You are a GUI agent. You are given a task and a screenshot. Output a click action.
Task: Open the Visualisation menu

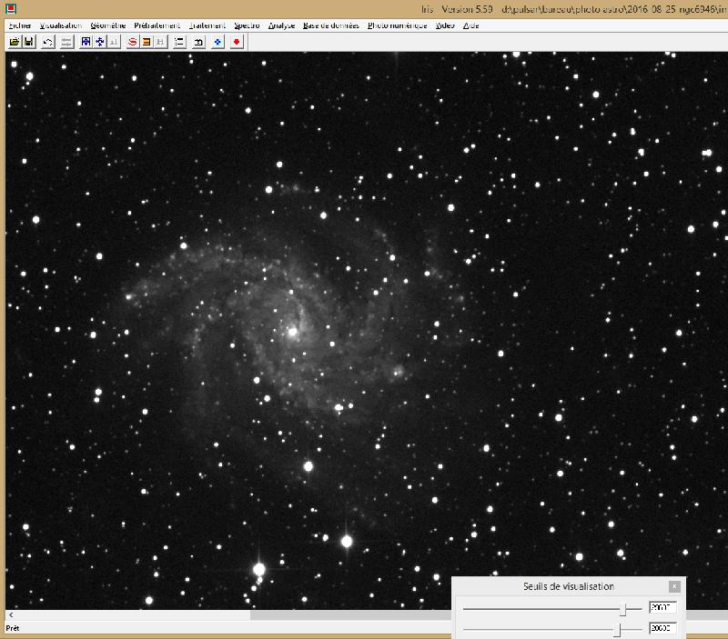[61, 25]
